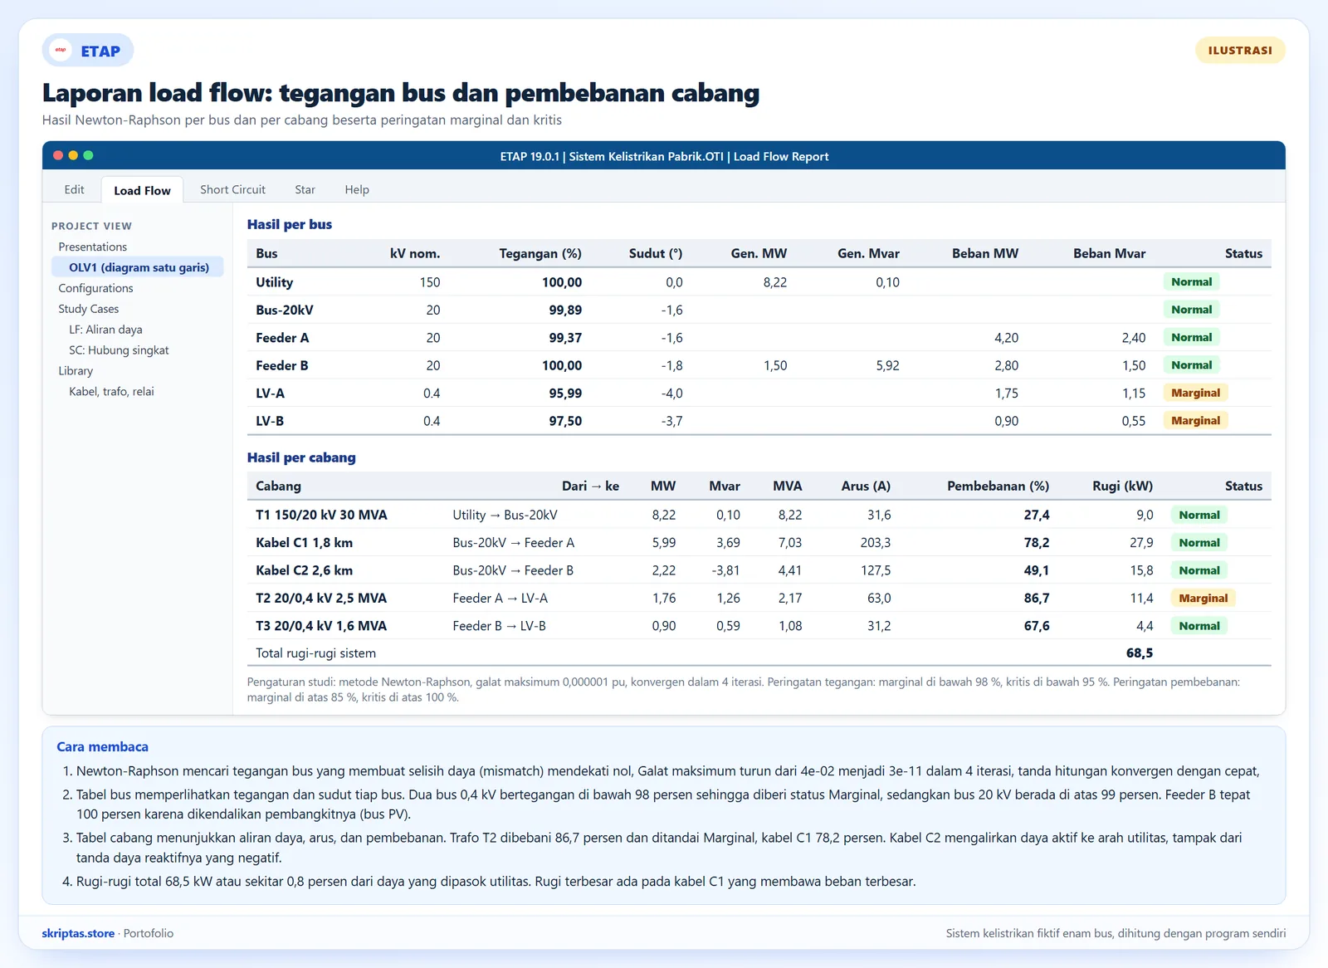Open Configurations in project tree
This screenshot has width=1328, height=968.
[x=95, y=288]
